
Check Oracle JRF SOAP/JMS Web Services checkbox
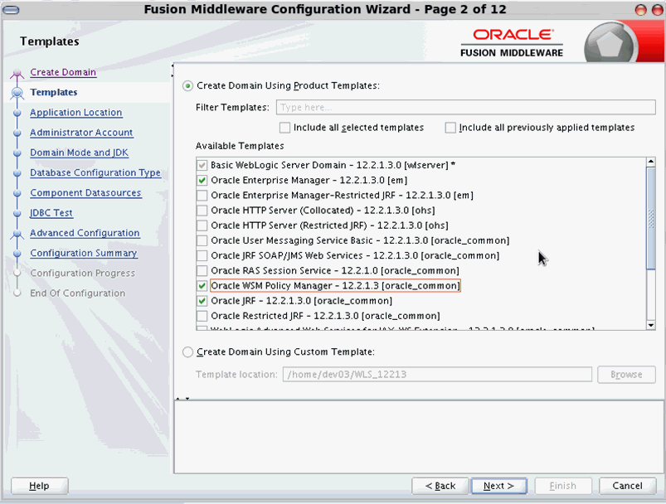click(202, 255)
